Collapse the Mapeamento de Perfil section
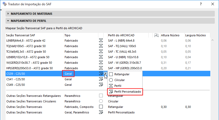 click(8, 21)
